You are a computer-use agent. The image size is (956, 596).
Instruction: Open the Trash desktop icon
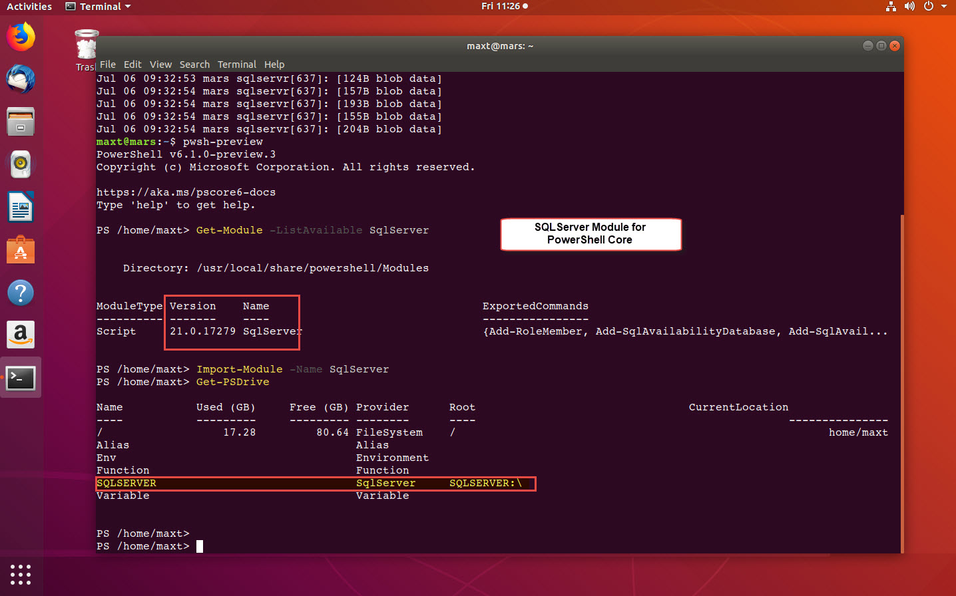(x=87, y=51)
